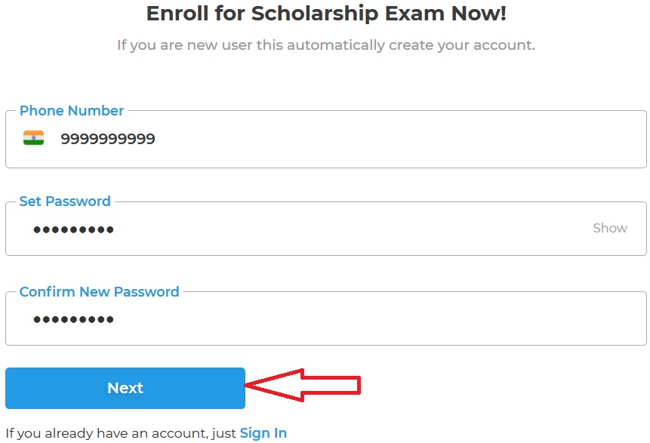
Task: Click the new user account creation subtitle
Action: click(x=326, y=45)
